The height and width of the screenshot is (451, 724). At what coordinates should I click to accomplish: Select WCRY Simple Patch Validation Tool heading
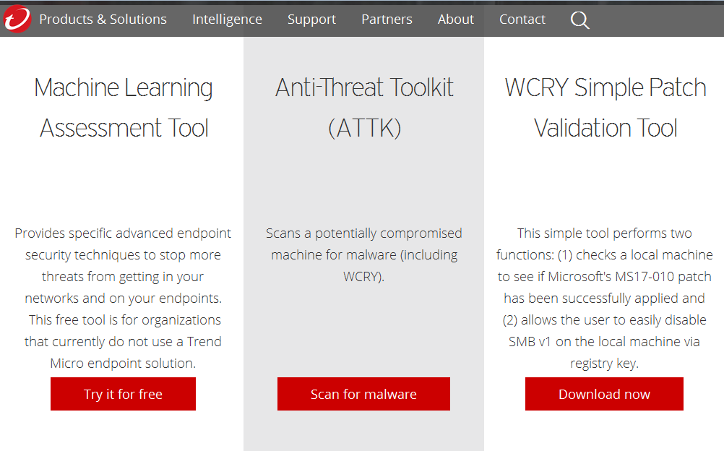pos(606,108)
